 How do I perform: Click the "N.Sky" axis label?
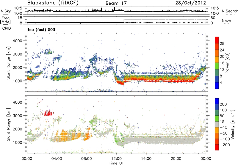[6, 11]
